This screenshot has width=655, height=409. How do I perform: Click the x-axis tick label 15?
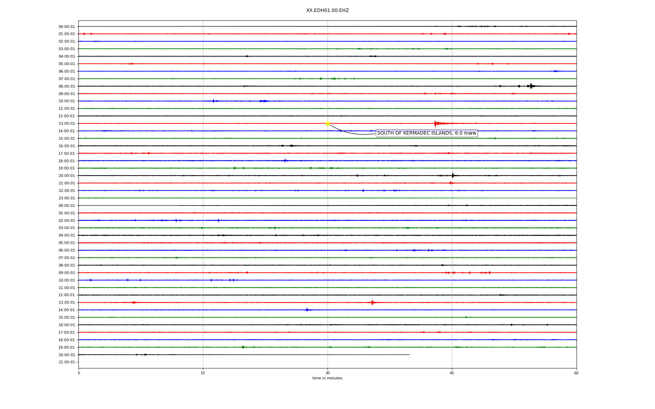[x=203, y=373]
